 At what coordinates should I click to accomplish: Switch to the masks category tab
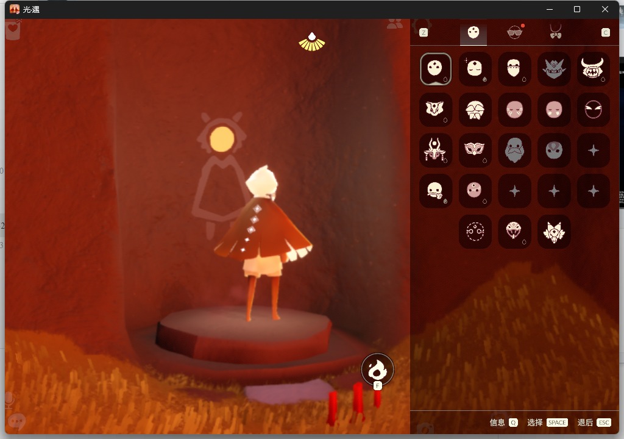473,33
